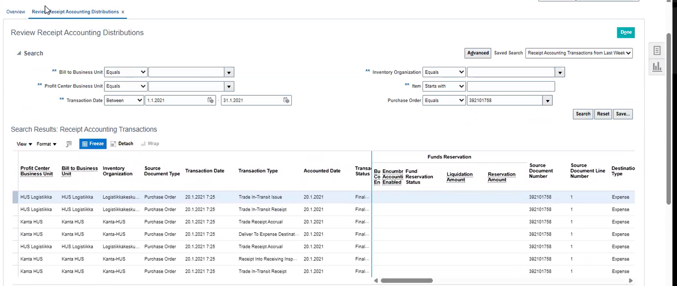Sort by Profit Center Business Unit column header
The width and height of the screenshot is (677, 286).
pyautogui.click(x=37, y=171)
